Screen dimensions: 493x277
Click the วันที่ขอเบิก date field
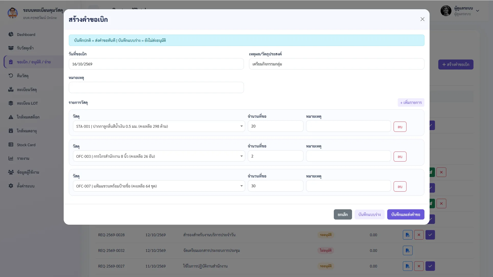[156, 64]
